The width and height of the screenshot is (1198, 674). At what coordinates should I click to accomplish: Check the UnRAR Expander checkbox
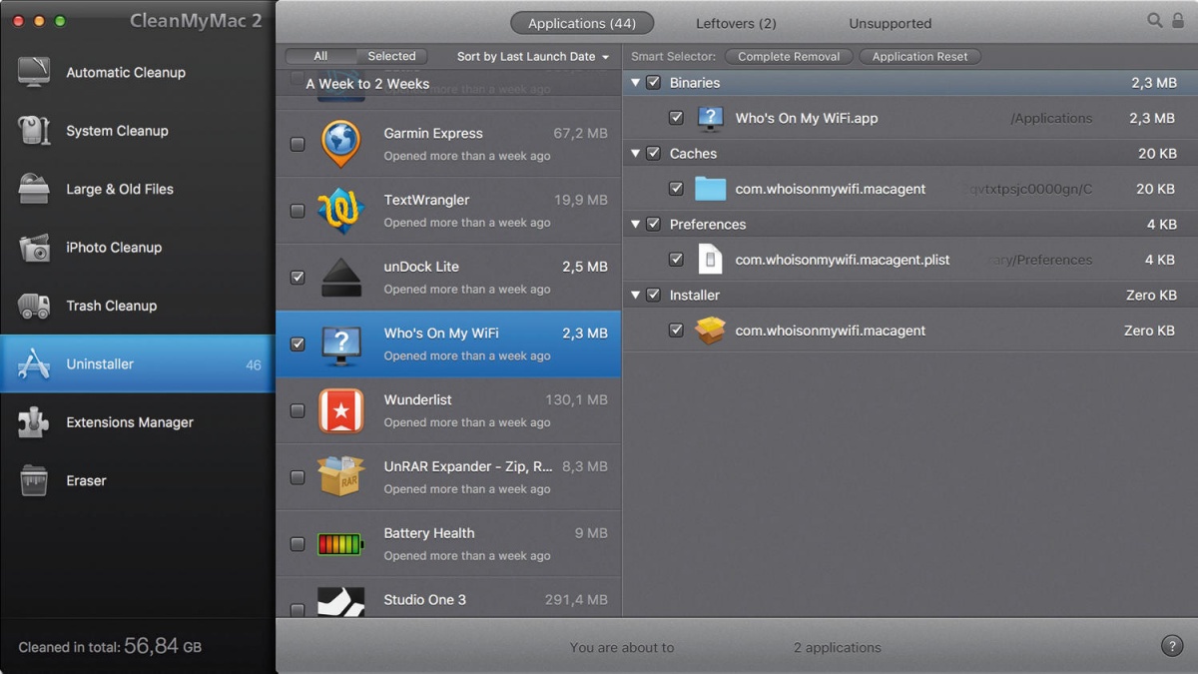click(x=298, y=477)
